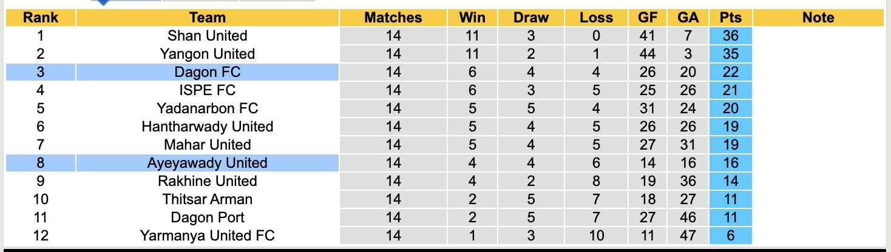Click the Team column header
Viewport: 891px width, 252px height.
click(207, 18)
